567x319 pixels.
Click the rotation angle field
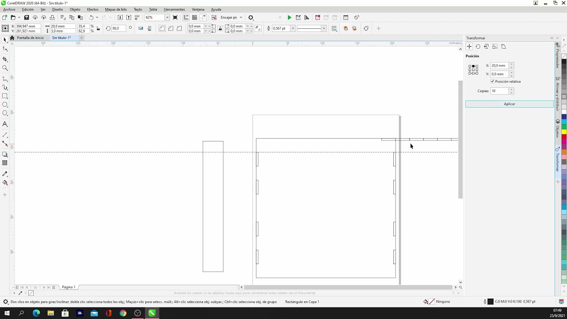pyautogui.click(x=119, y=28)
